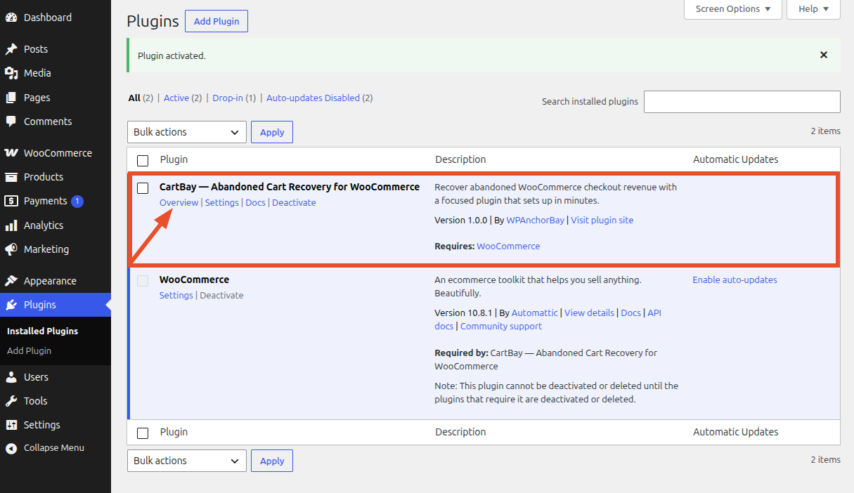Click the Collapse Menu arrow icon

[11, 448]
